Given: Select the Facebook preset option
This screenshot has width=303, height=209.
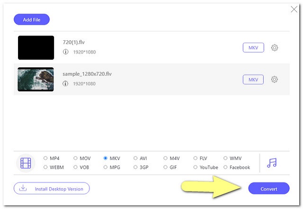Looking at the screenshot, I should [226, 167].
